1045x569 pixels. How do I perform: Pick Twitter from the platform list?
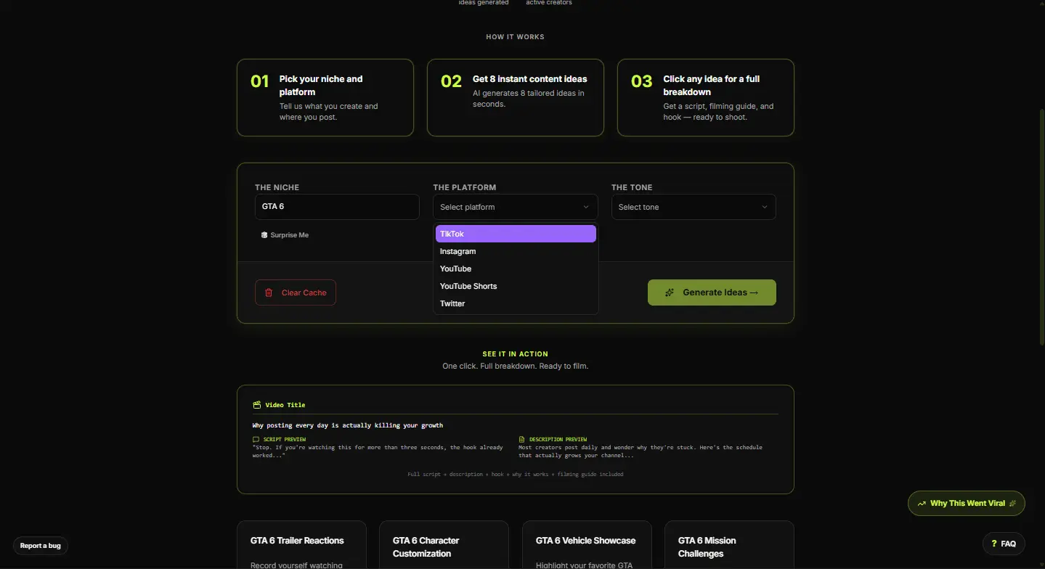(516, 303)
